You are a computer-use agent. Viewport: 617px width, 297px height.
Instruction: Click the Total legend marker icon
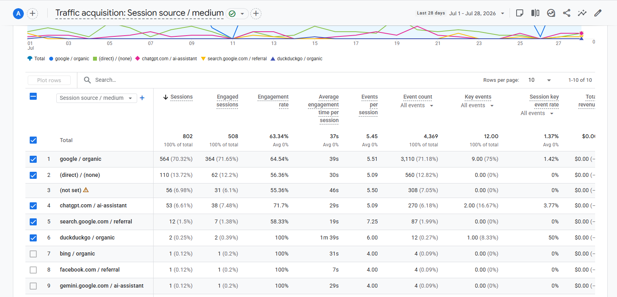tap(30, 59)
